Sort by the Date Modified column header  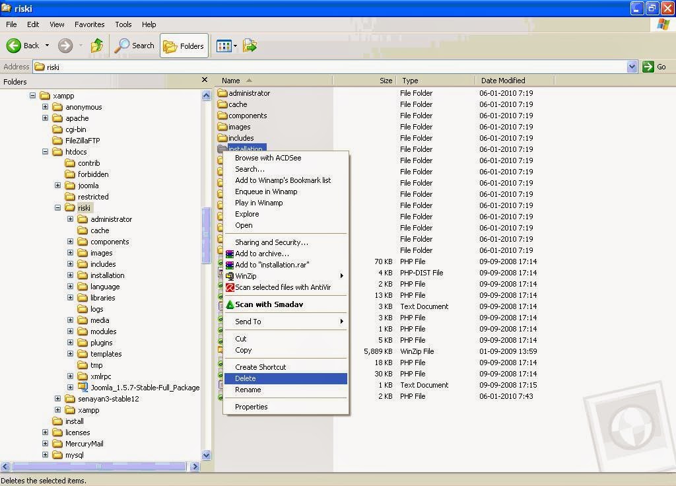[515, 81]
